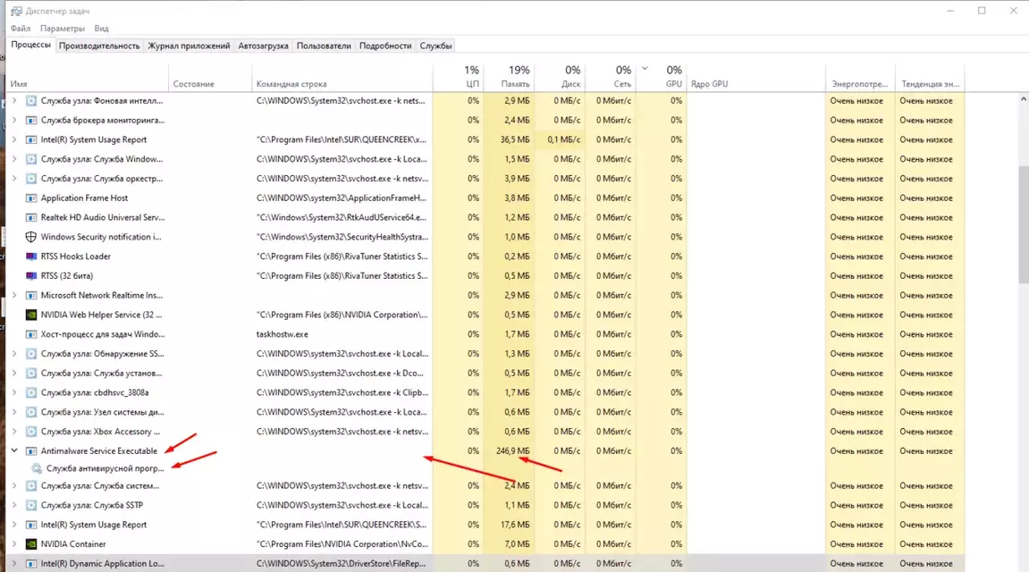Viewport: 1029px width, 572px height.
Task: Sort by the Ядро GPU column header
Action: pyautogui.click(x=756, y=78)
